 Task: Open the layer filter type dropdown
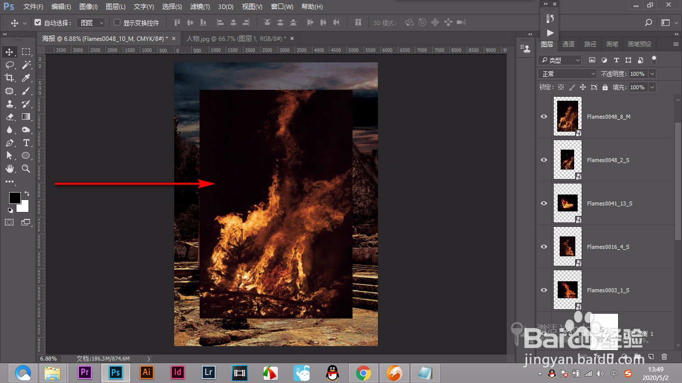[x=560, y=60]
